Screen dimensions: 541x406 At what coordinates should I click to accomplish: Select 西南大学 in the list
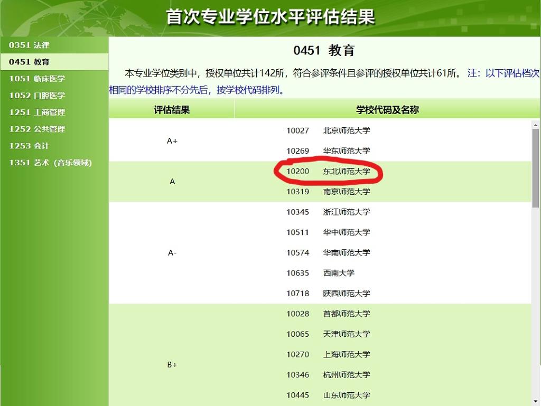[x=339, y=273]
